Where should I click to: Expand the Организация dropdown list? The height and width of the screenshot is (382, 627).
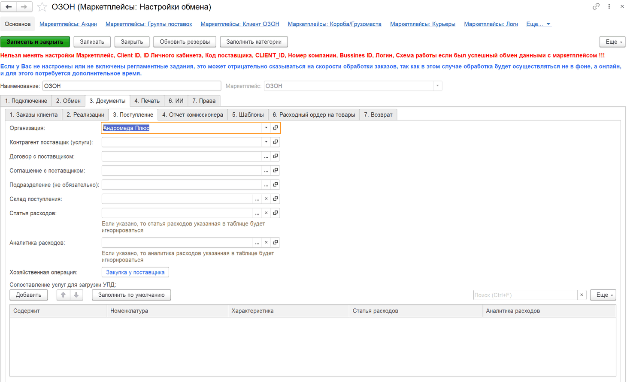[266, 128]
